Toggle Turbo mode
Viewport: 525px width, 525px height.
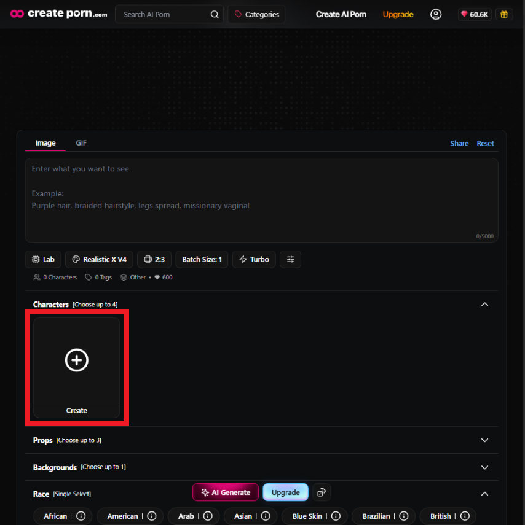point(254,260)
